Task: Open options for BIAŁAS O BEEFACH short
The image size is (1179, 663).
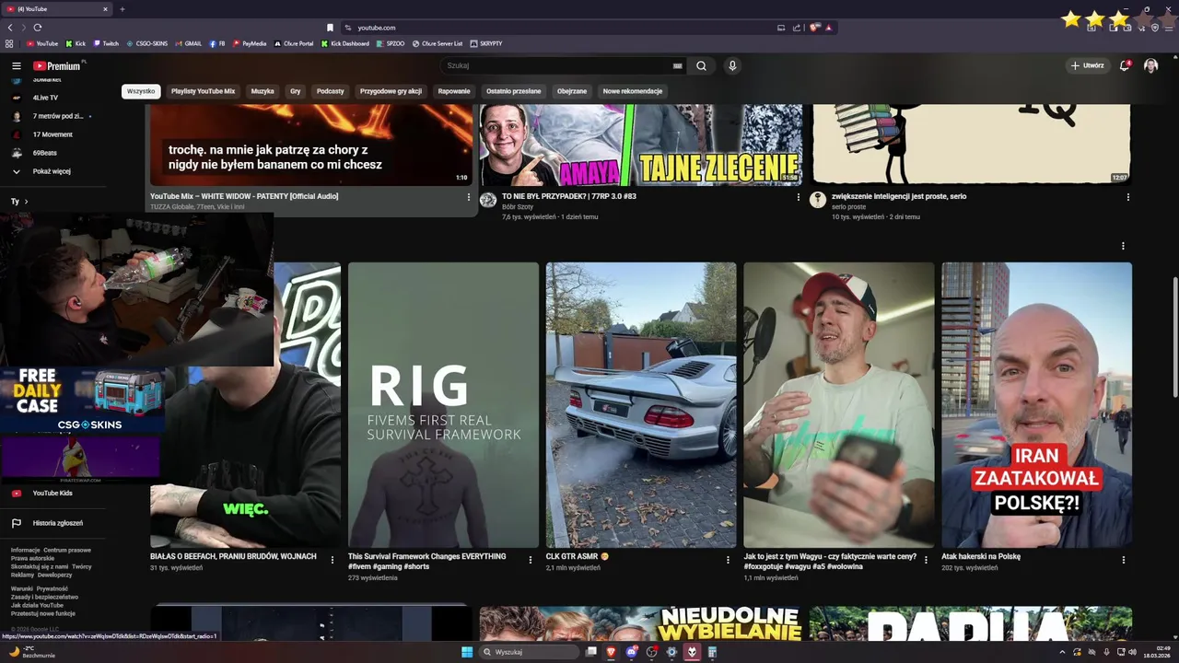Action: (x=333, y=559)
